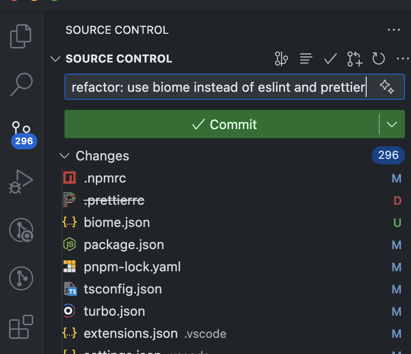Open the deleted .prettierrc file entry

[x=114, y=200]
